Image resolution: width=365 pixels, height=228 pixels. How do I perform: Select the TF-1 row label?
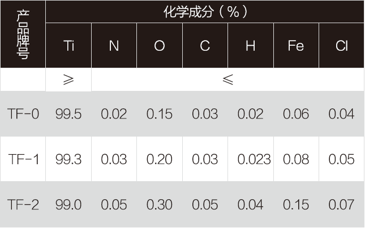(x=24, y=159)
